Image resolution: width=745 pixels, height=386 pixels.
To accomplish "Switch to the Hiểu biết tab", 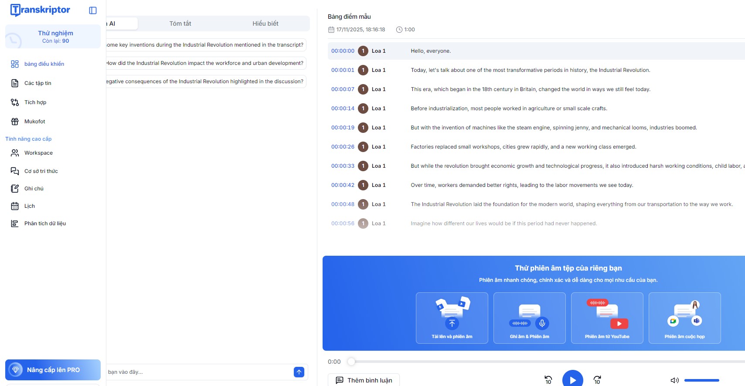I will (x=265, y=24).
